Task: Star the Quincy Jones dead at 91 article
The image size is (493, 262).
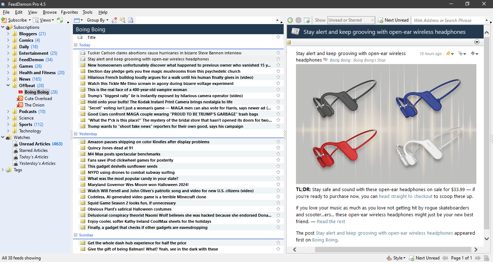Action: tap(278, 148)
